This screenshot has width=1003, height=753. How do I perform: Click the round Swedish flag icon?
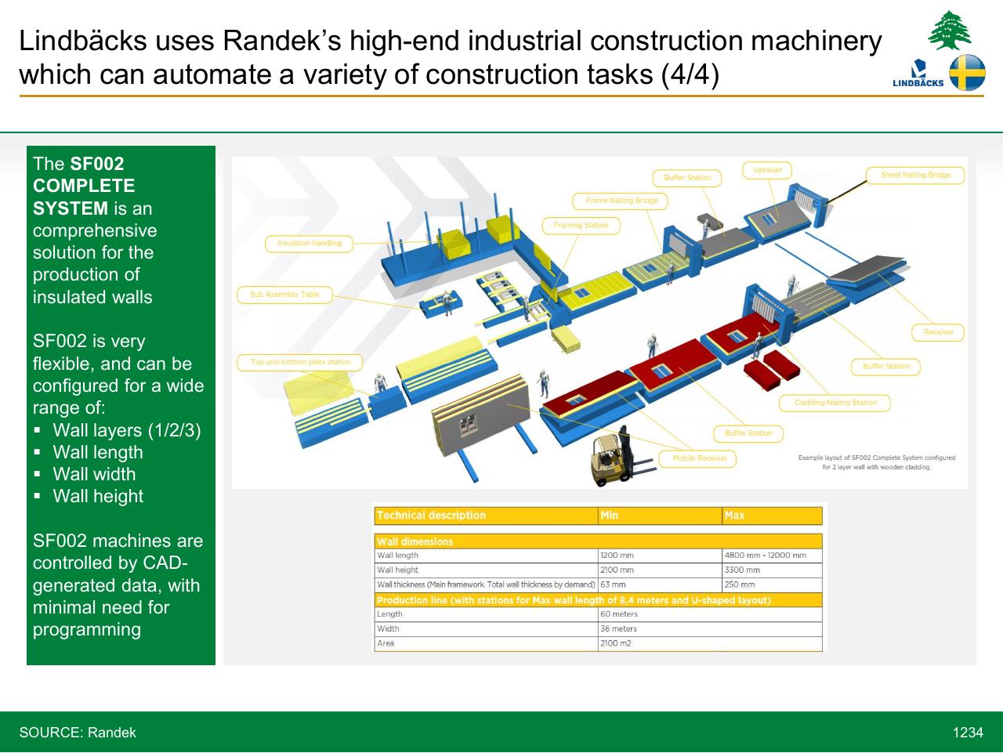968,73
